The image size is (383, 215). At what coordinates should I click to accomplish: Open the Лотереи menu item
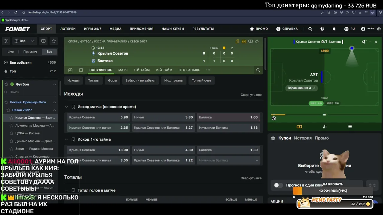pos(68,29)
